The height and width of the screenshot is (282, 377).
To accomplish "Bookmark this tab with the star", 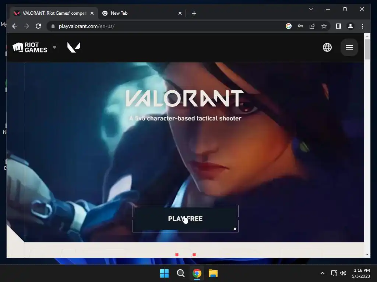I will tap(324, 26).
